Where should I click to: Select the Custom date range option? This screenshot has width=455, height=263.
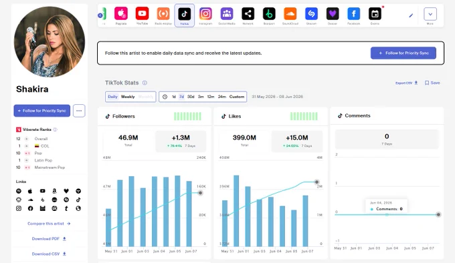coord(237,97)
